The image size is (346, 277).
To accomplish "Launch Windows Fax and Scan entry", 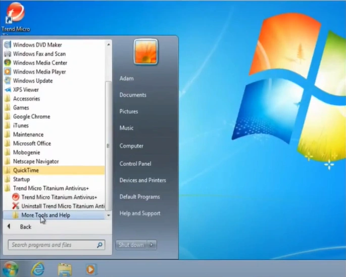I will (39, 54).
